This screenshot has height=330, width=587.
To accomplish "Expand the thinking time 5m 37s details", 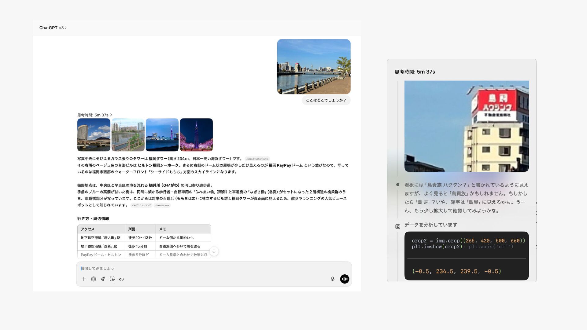I will (94, 115).
